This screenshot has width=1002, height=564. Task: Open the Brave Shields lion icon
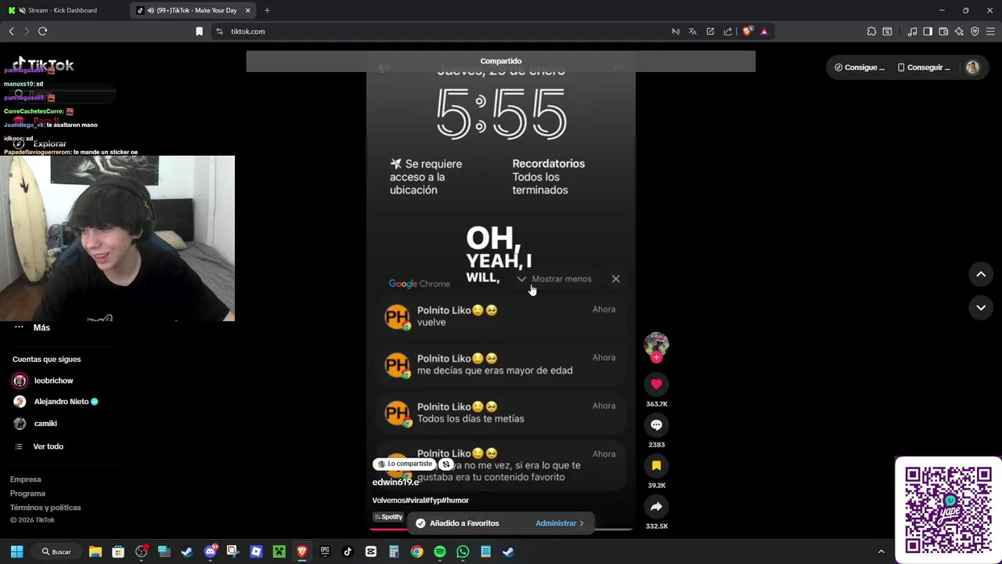(747, 31)
